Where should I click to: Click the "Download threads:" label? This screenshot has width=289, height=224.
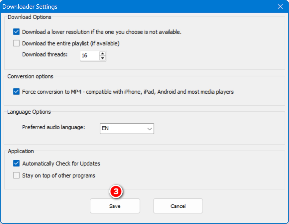45,54
